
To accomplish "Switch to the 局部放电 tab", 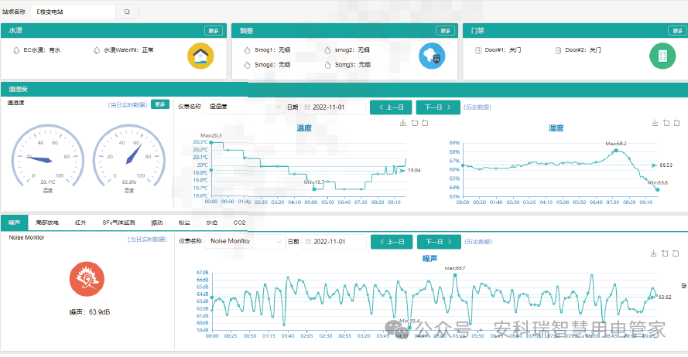I will point(47,223).
